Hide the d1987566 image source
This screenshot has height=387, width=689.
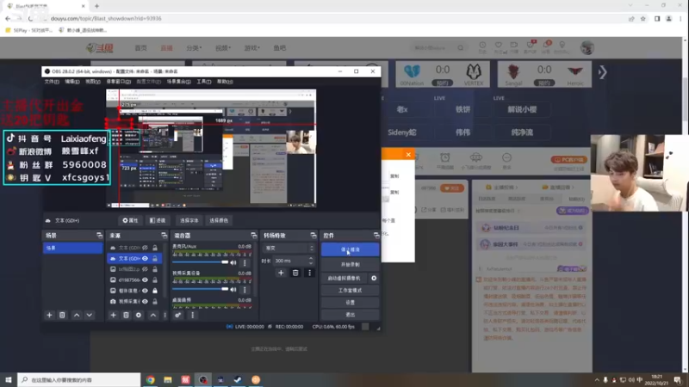tap(145, 280)
